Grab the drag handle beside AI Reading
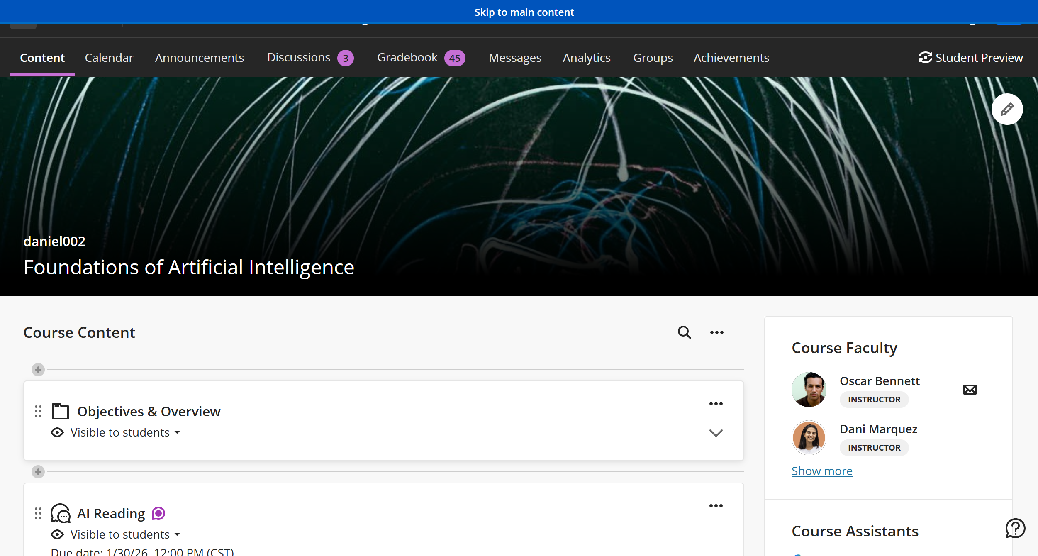1038x556 pixels. point(38,513)
